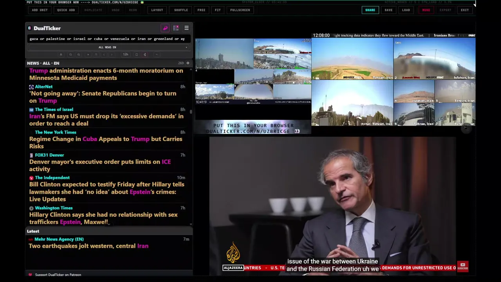Go to next with right chevron icon
Screen dimensions: 501x282
coord(112,54)
